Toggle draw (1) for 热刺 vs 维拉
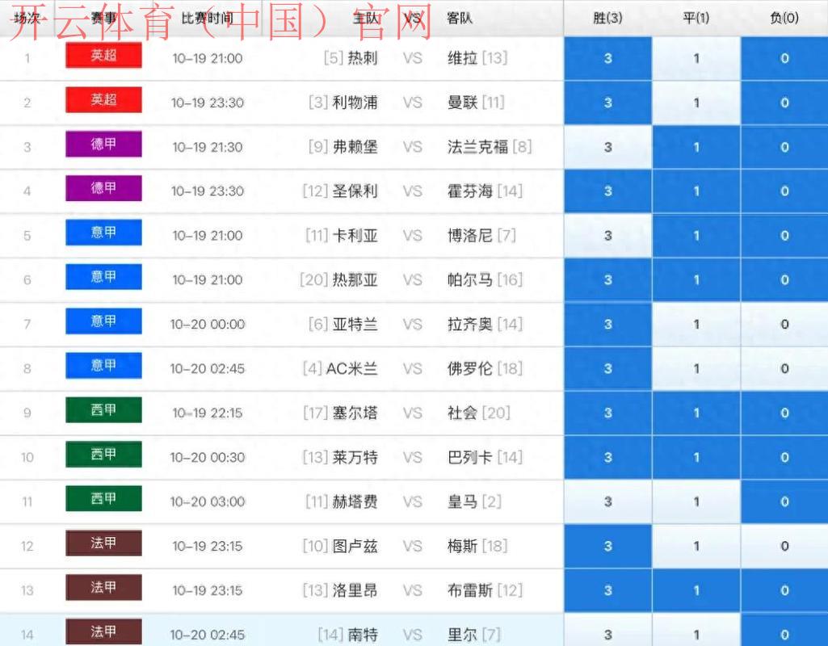This screenshot has height=646, width=828. pyautogui.click(x=696, y=58)
